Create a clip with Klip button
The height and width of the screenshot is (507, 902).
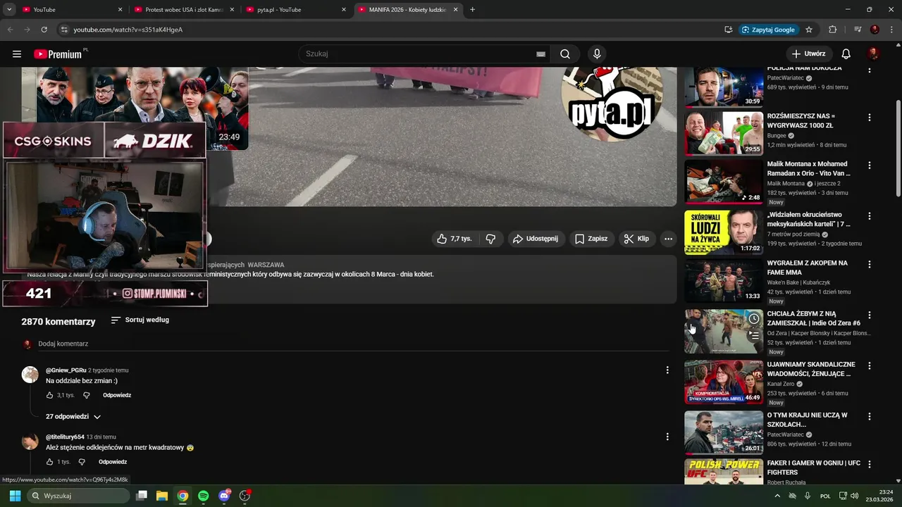click(x=636, y=239)
